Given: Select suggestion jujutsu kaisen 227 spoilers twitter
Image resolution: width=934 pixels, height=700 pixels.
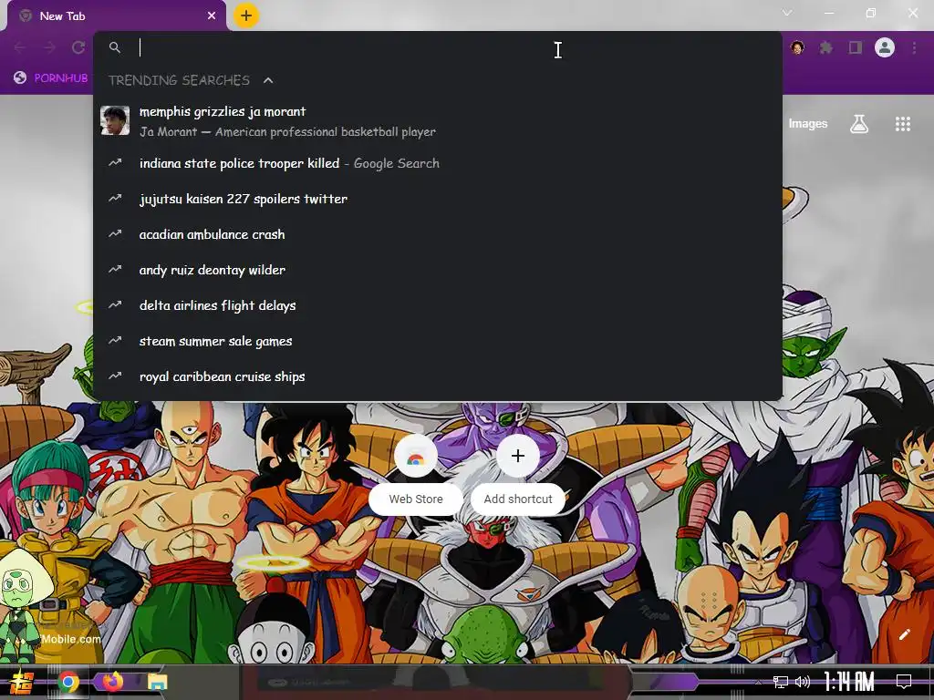Looking at the screenshot, I should (437, 199).
